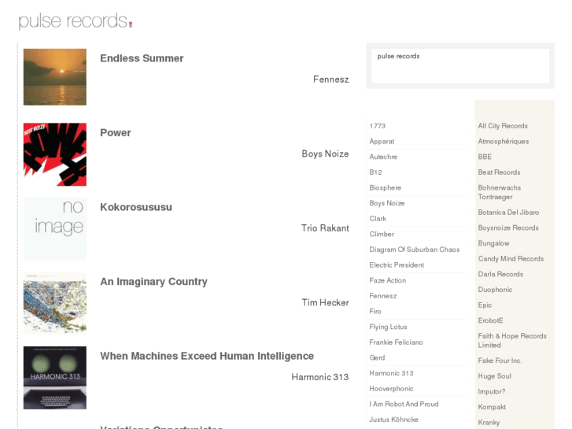572x429 pixels.
Task: Choose I Am Robot And Proud artist
Action: click(x=404, y=404)
